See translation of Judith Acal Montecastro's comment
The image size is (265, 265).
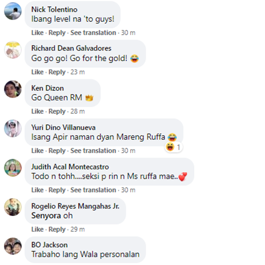(93, 190)
